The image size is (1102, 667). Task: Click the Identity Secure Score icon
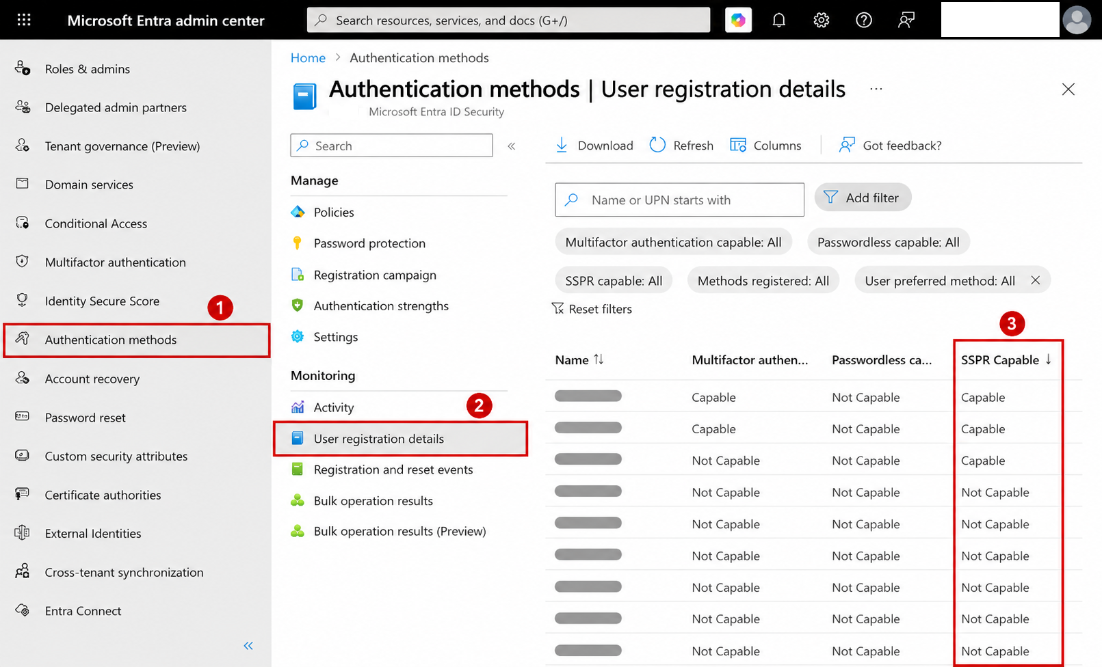point(23,300)
